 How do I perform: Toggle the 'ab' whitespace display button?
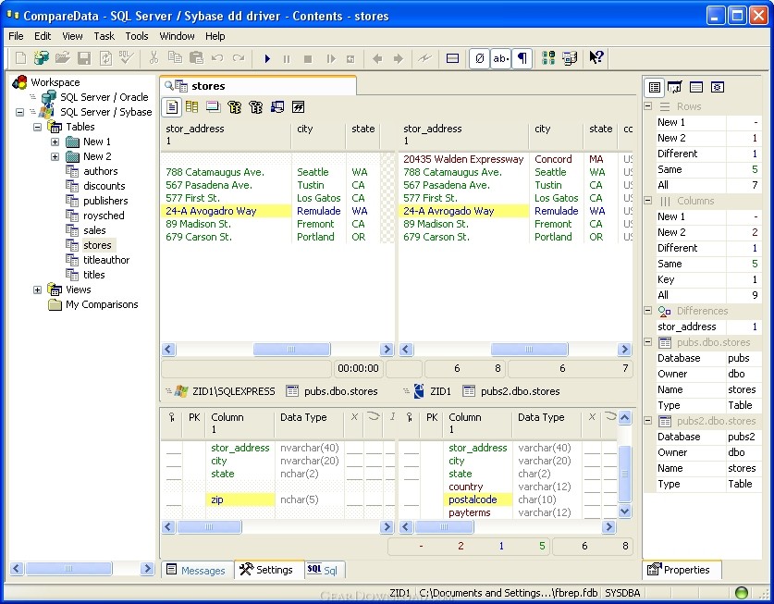click(x=500, y=58)
